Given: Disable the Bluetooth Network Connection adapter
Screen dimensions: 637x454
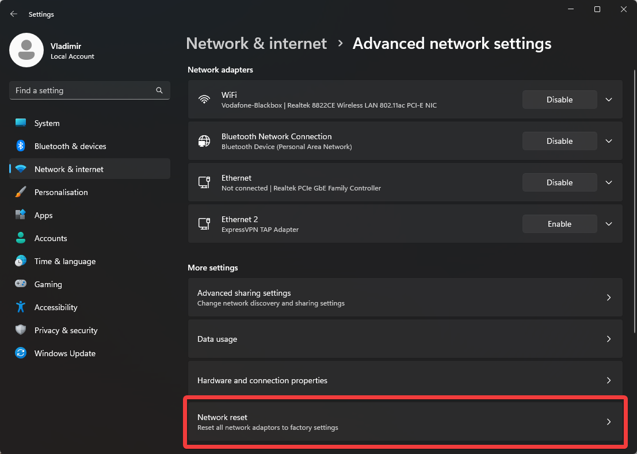Looking at the screenshot, I should [559, 141].
